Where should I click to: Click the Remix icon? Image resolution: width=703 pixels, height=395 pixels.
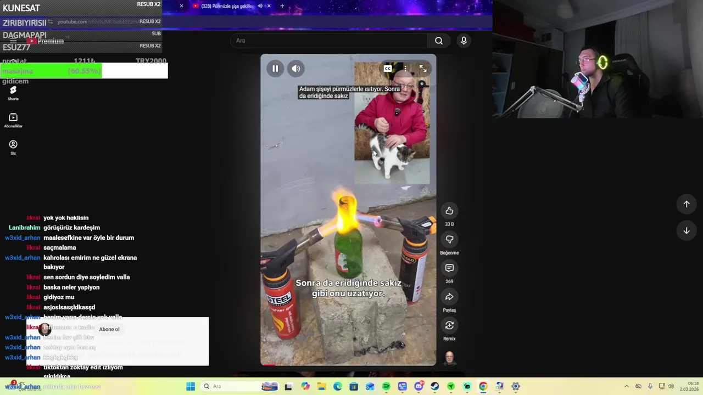(x=449, y=325)
